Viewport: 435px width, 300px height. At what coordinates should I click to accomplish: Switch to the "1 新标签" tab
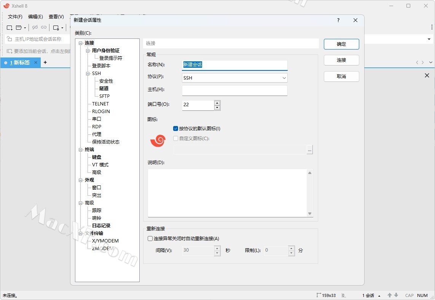[20, 62]
